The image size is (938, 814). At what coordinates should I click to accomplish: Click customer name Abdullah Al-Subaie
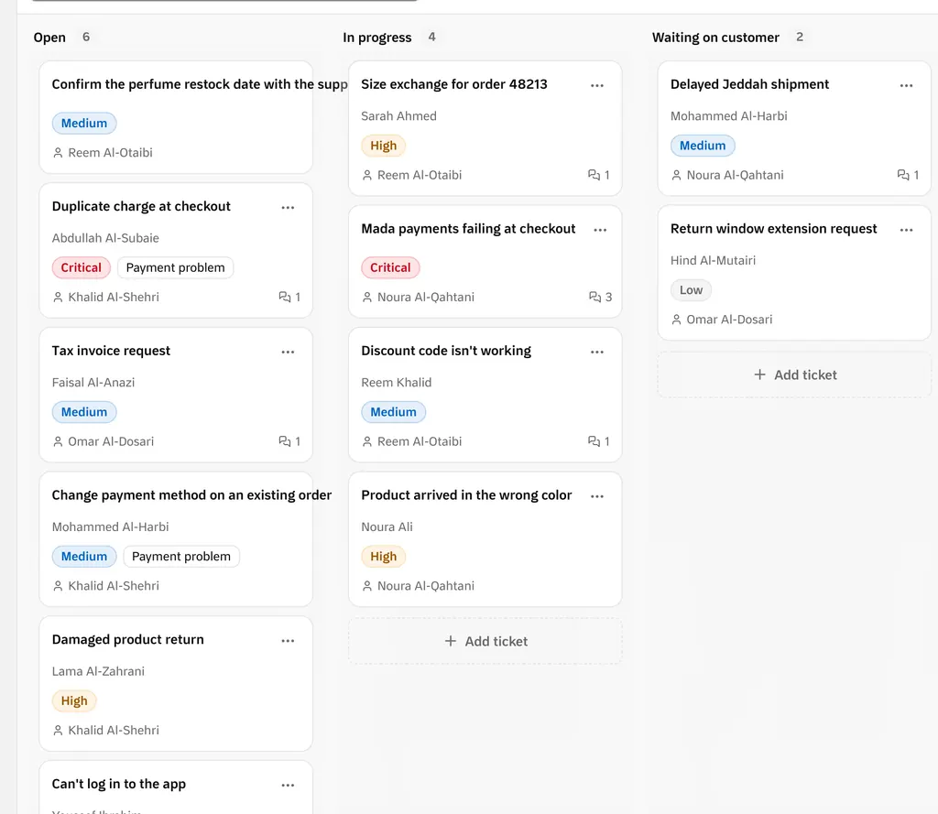point(105,238)
